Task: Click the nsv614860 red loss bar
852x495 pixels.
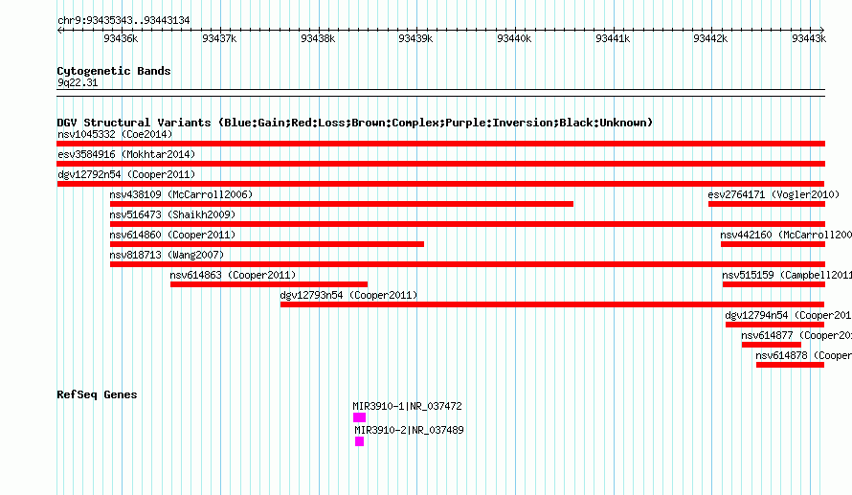Action: [x=267, y=244]
